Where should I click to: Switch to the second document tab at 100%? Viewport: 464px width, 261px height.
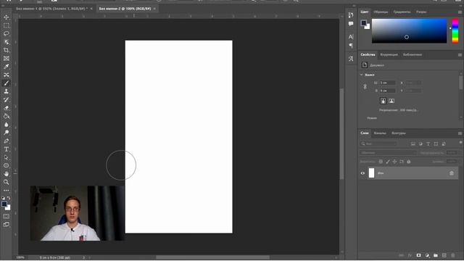(x=125, y=9)
